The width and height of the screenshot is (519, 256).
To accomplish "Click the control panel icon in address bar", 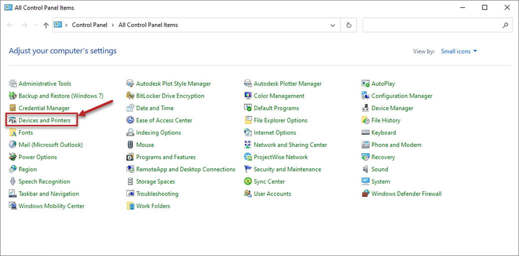I will pyautogui.click(x=58, y=25).
